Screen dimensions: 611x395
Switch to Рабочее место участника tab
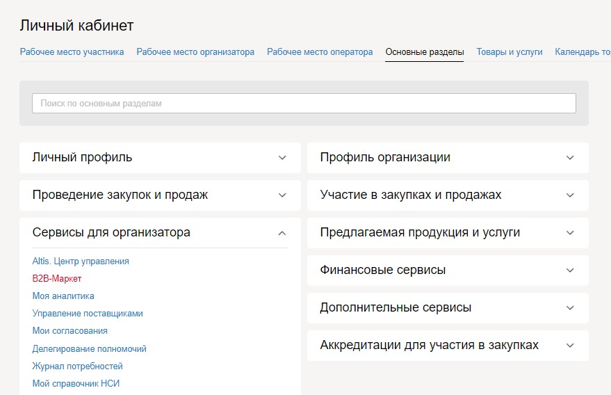[x=72, y=52]
